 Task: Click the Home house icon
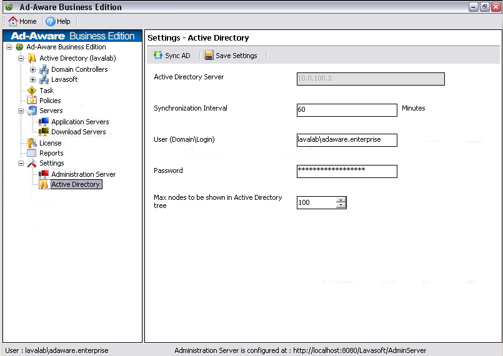point(13,21)
